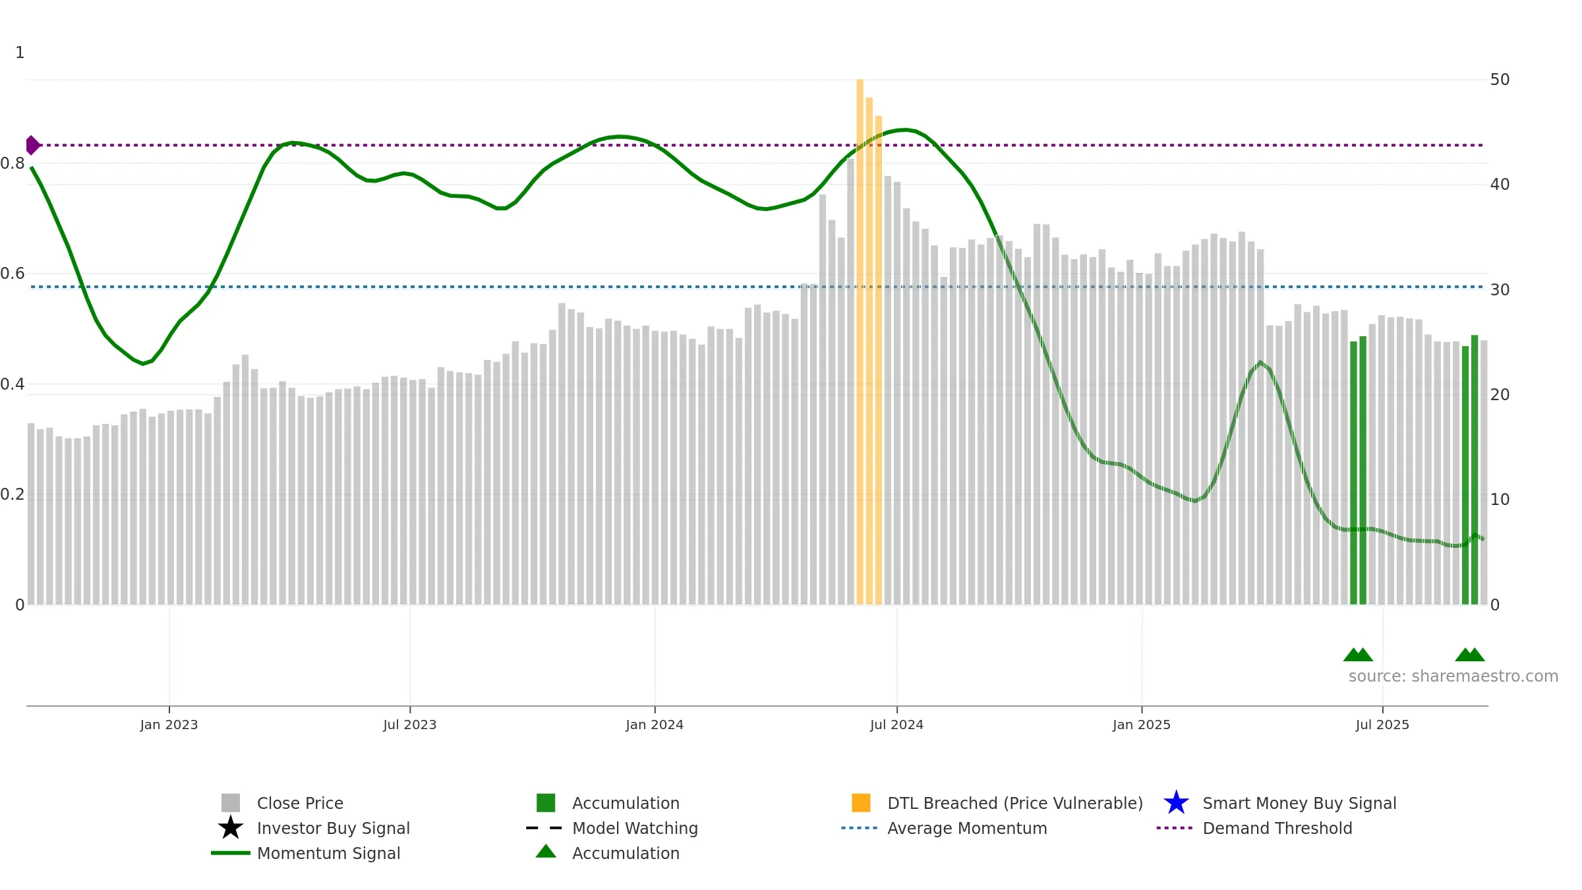Click the green Accumulation triangle legend icon

click(x=546, y=852)
